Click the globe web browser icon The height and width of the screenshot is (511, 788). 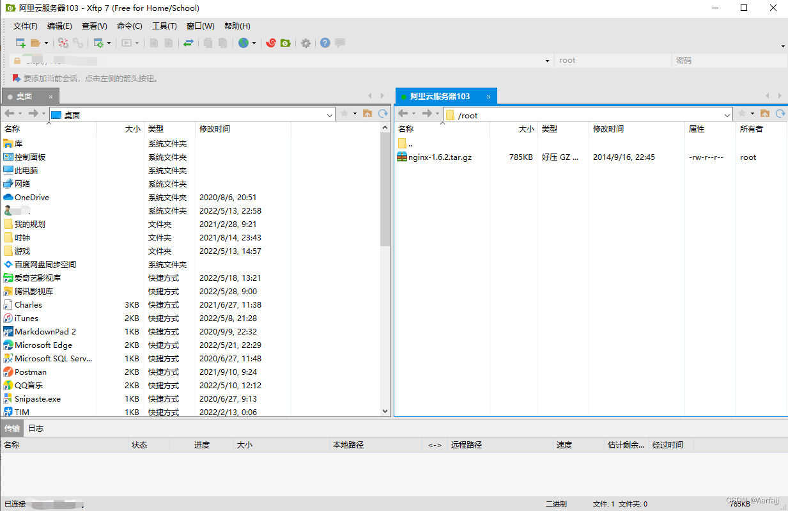pyautogui.click(x=243, y=43)
